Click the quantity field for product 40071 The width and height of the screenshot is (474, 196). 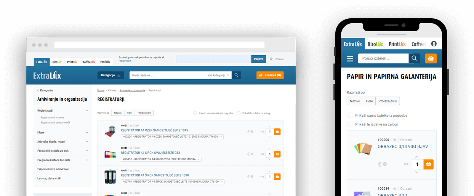270,177
